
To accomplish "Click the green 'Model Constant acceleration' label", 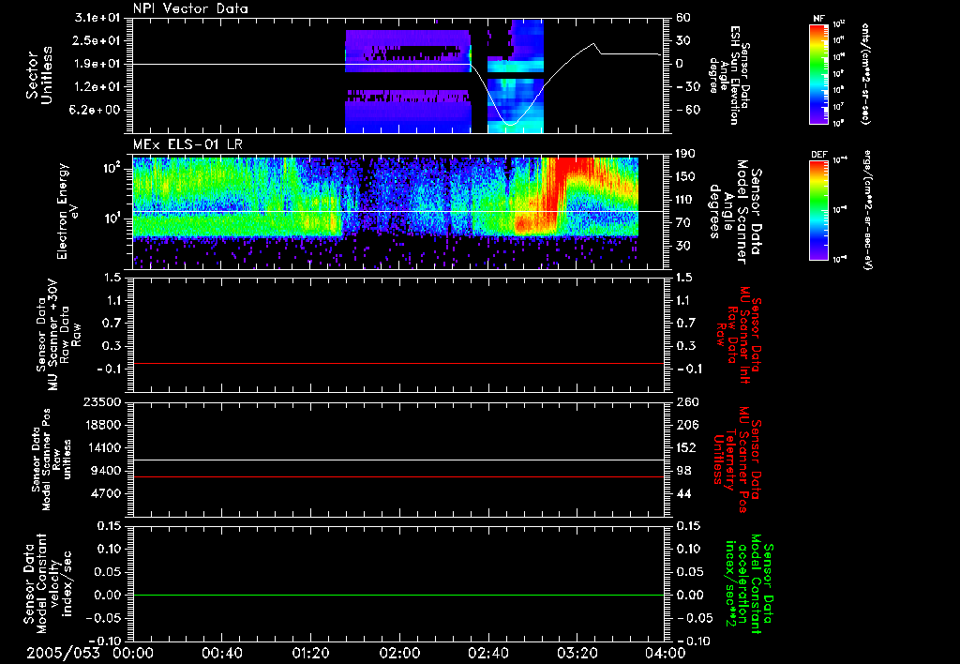I will click(749, 584).
